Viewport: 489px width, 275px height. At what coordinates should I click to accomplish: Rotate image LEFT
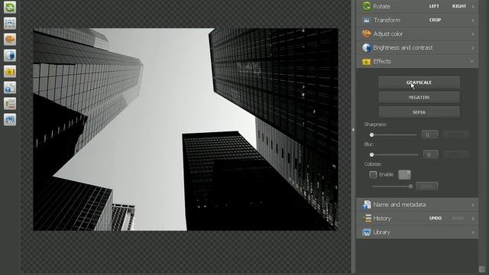click(x=434, y=6)
